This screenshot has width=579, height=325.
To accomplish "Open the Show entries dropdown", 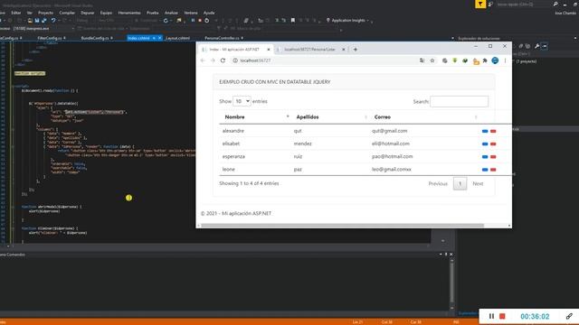I will [x=242, y=101].
